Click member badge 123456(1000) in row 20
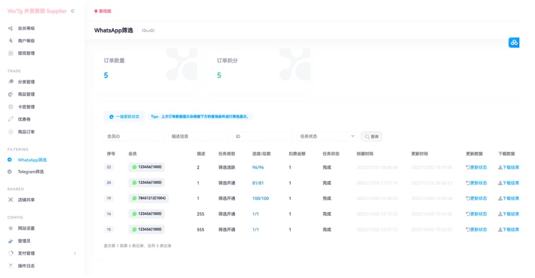 coord(147,183)
